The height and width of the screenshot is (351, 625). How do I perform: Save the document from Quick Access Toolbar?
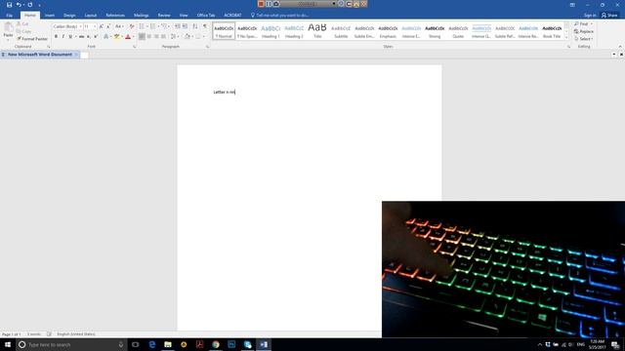(x=9, y=5)
